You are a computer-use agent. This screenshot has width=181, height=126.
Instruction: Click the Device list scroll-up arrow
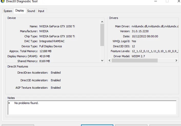102,22
